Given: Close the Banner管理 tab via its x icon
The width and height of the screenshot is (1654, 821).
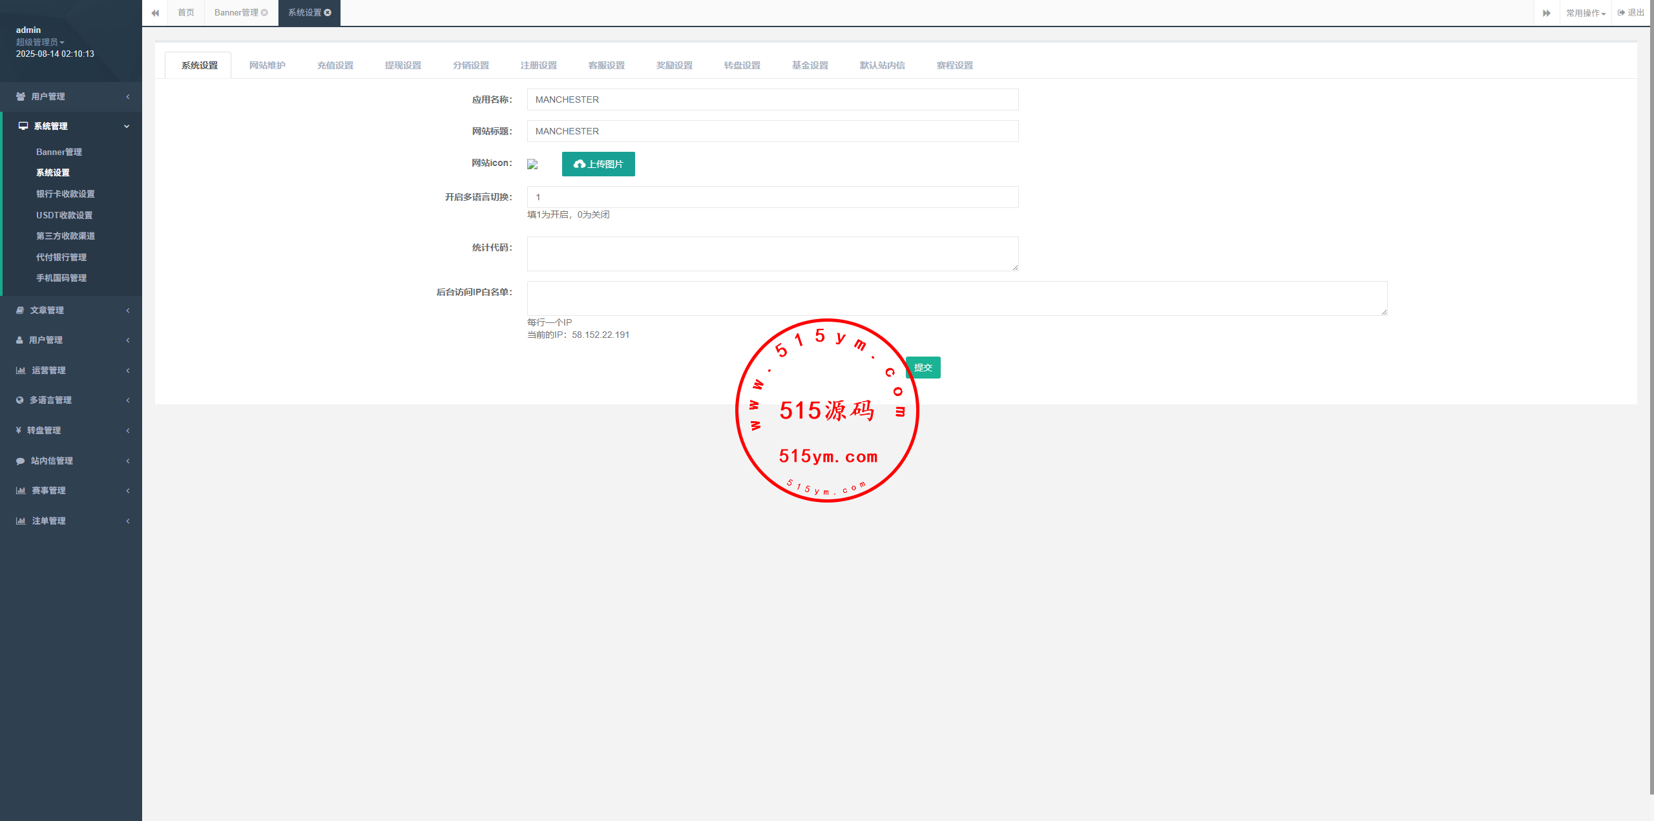Looking at the screenshot, I should [x=264, y=13].
